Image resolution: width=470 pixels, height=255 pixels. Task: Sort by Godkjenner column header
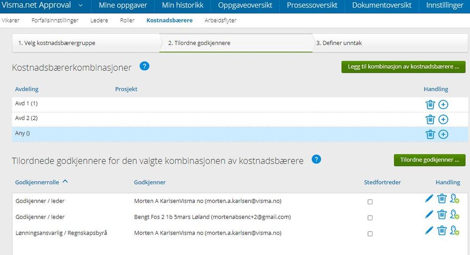[150, 182]
